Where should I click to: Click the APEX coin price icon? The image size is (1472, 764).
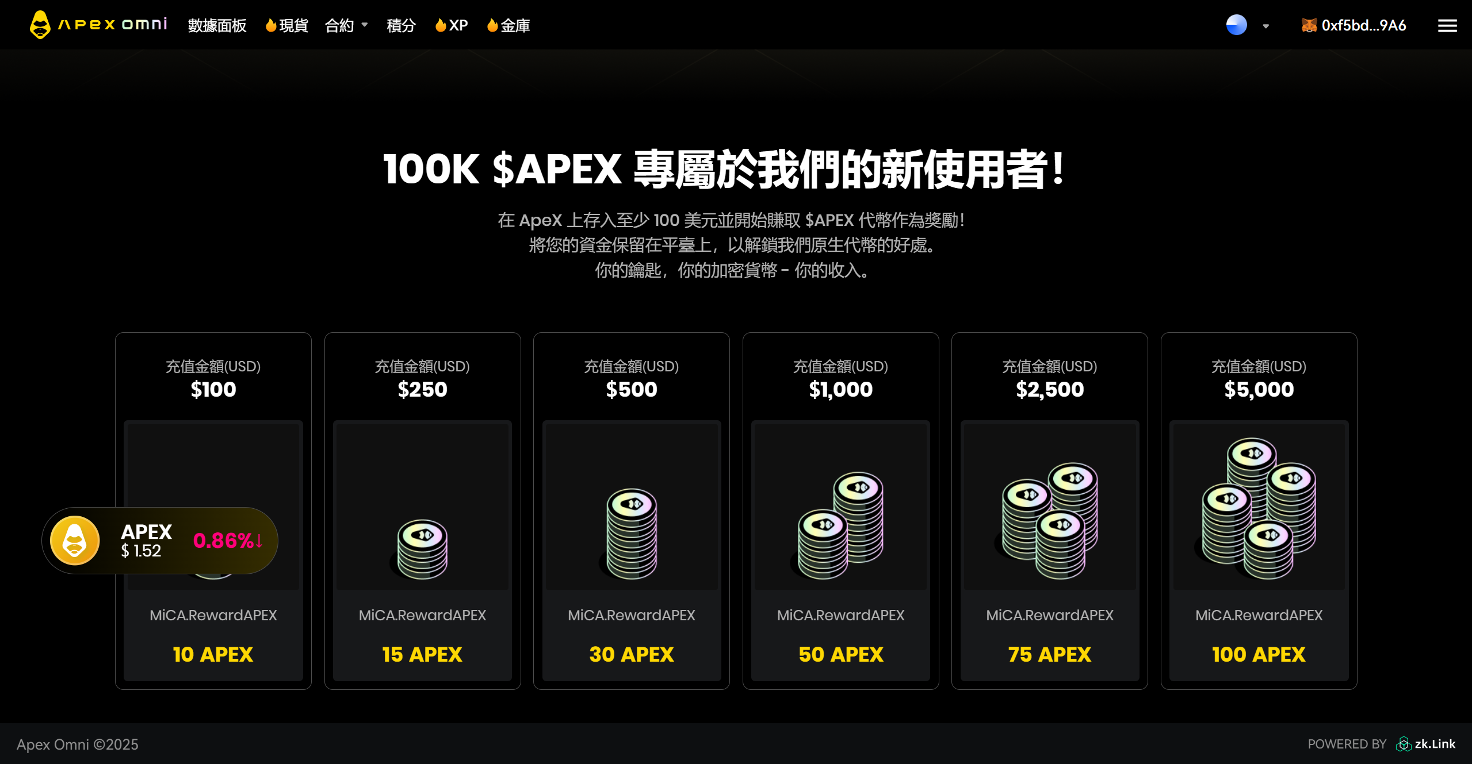point(75,540)
